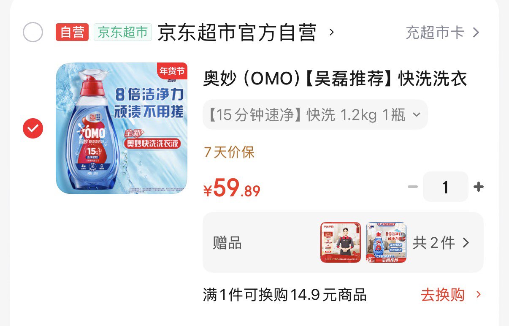Screen dimensions: 509x326
Task: Click the green 京东超市 tag
Action: coord(123,32)
